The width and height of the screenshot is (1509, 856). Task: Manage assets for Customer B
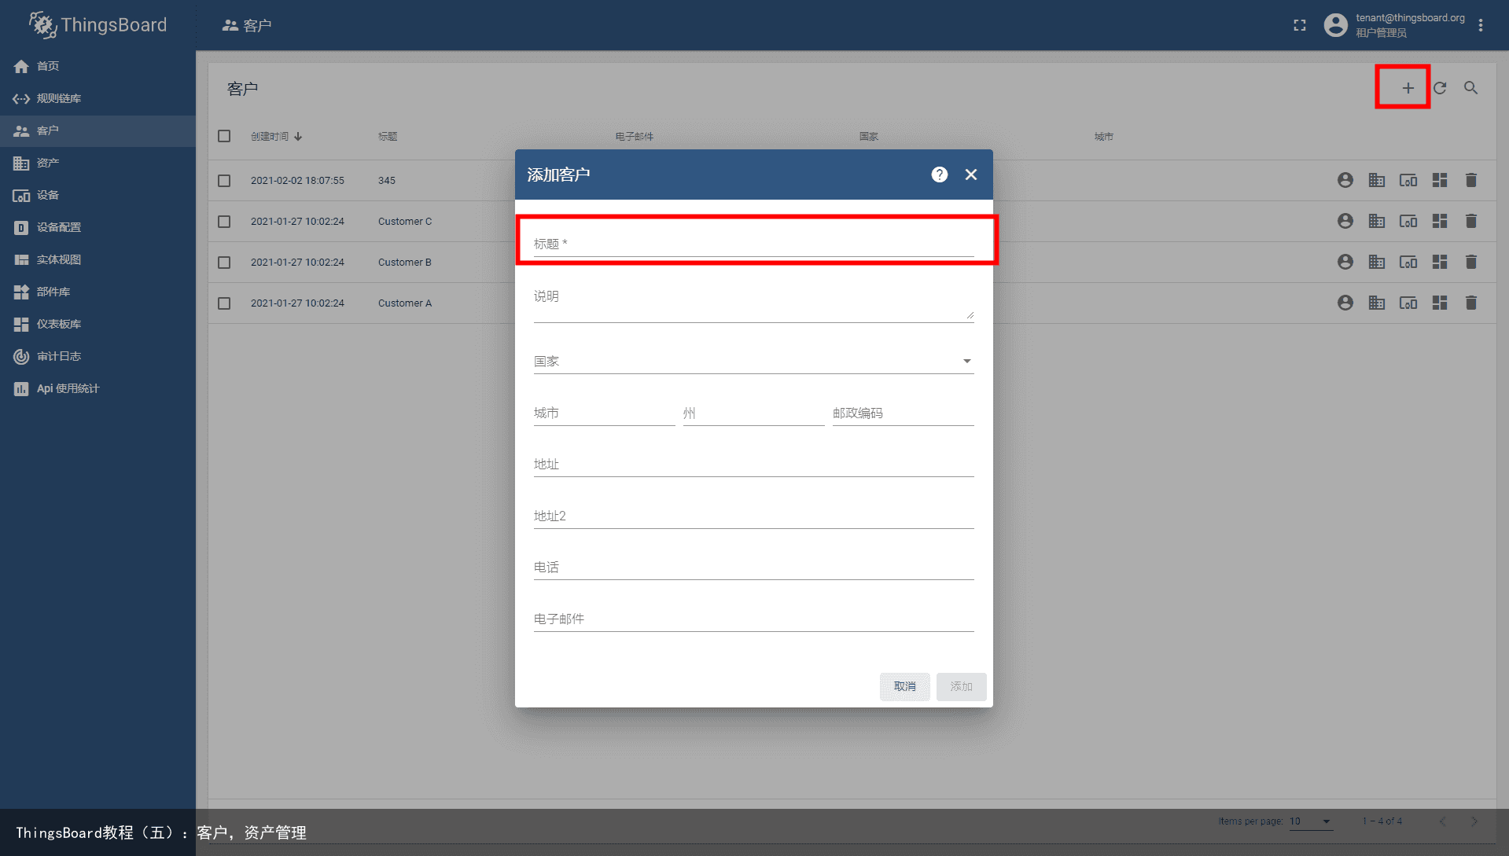[x=1377, y=262]
